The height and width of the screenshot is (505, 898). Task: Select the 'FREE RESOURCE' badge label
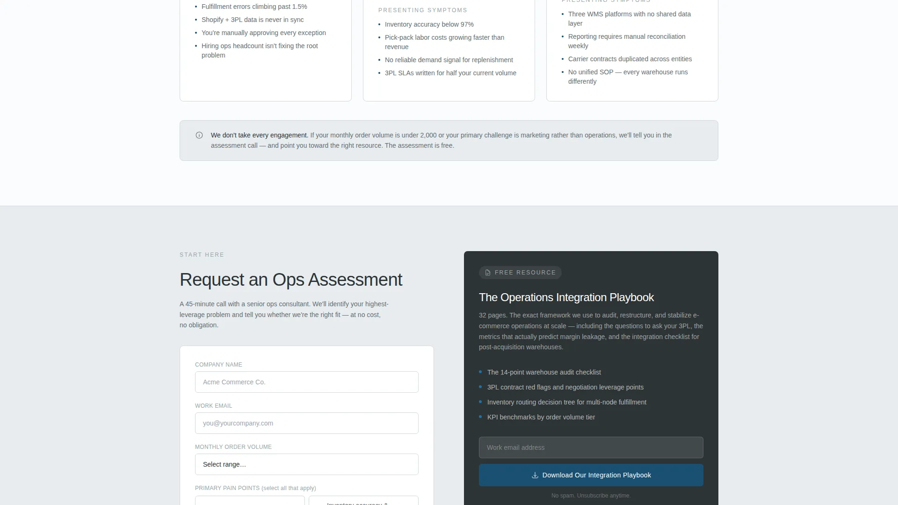click(525, 273)
